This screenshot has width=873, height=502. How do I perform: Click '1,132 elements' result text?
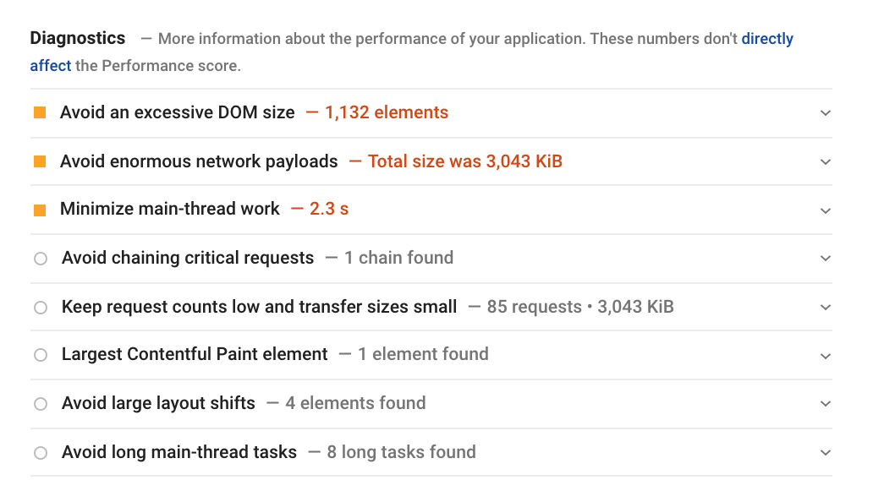click(x=386, y=112)
